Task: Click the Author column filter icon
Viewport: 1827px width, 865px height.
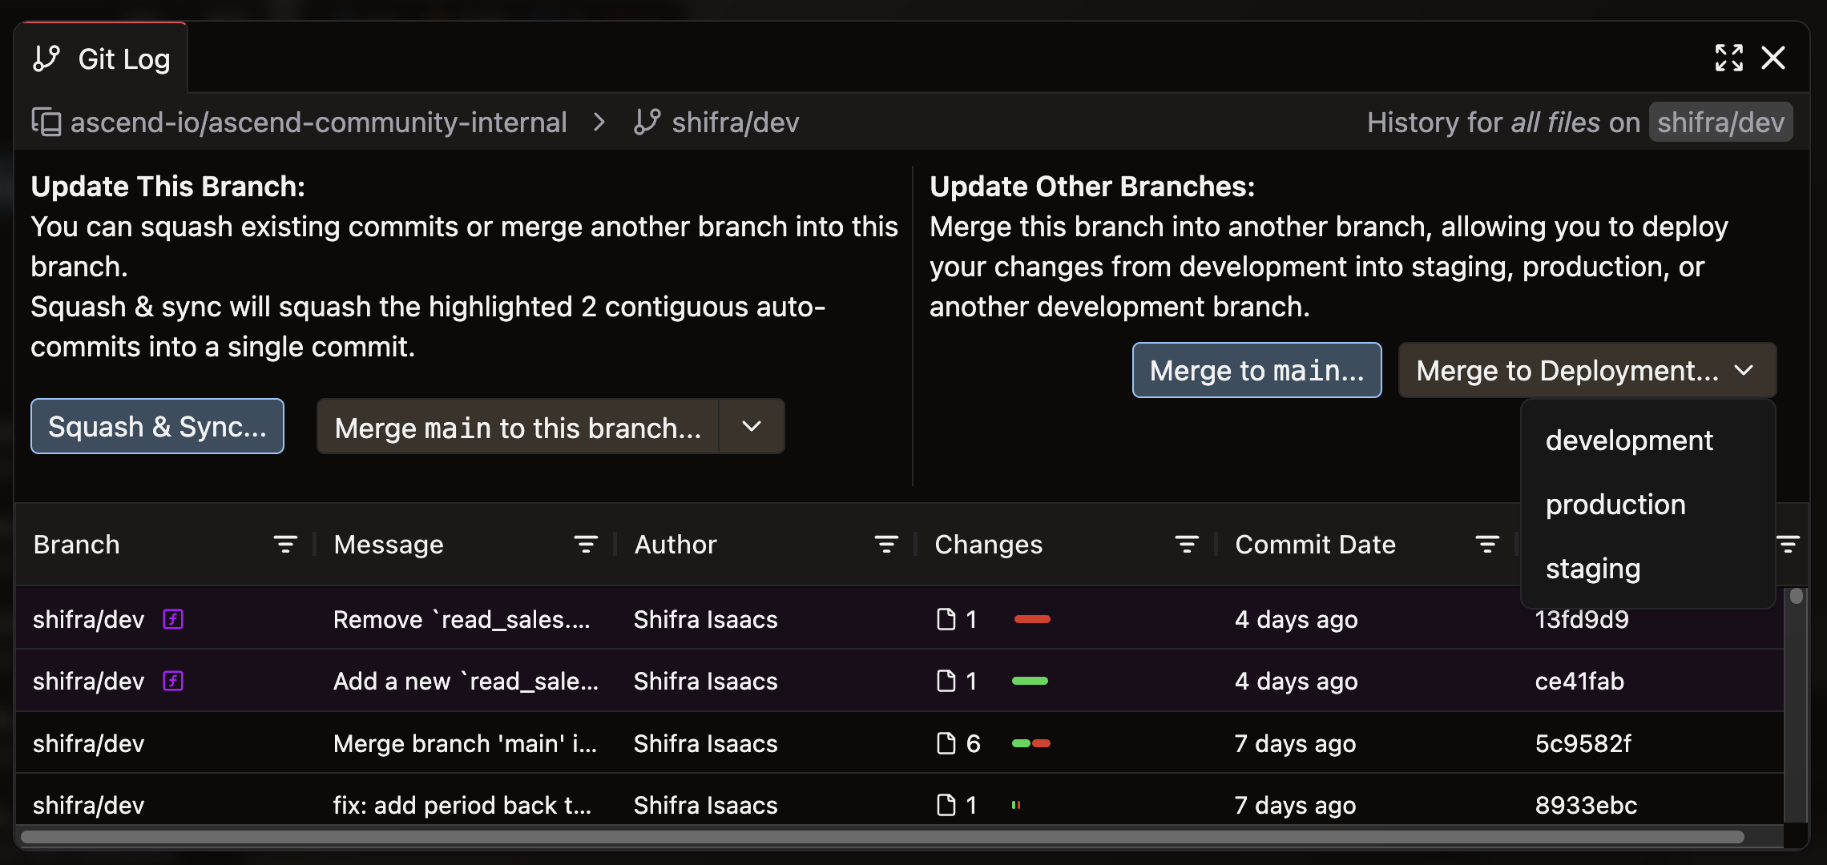Action: (x=885, y=545)
